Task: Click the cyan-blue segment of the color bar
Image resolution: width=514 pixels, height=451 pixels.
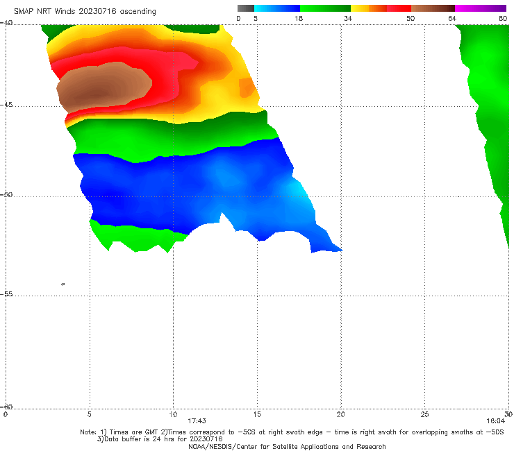Action: [277, 8]
